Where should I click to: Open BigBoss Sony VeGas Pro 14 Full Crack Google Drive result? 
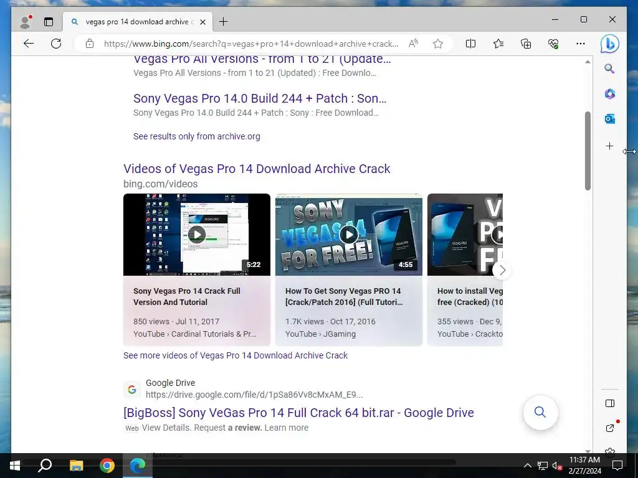coord(298,413)
